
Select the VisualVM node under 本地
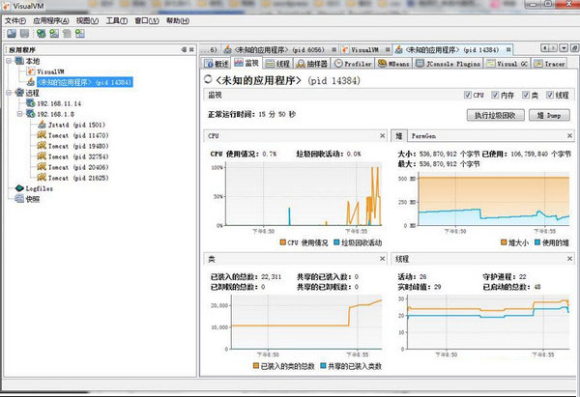(x=51, y=71)
